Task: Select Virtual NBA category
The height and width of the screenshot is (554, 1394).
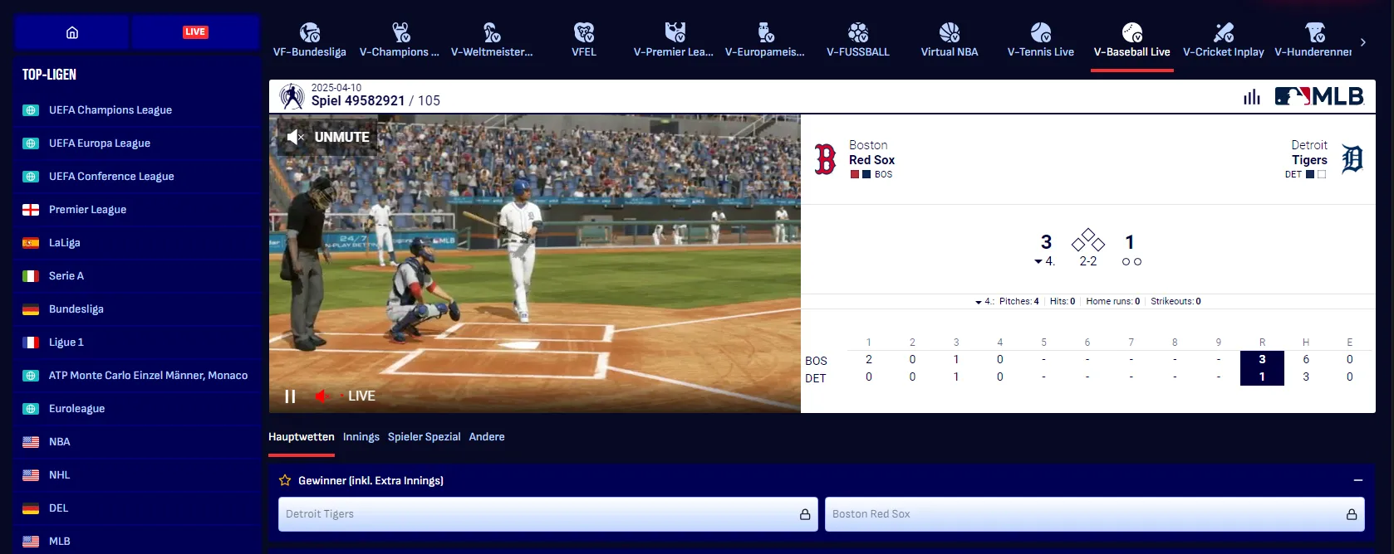Action: 950,41
